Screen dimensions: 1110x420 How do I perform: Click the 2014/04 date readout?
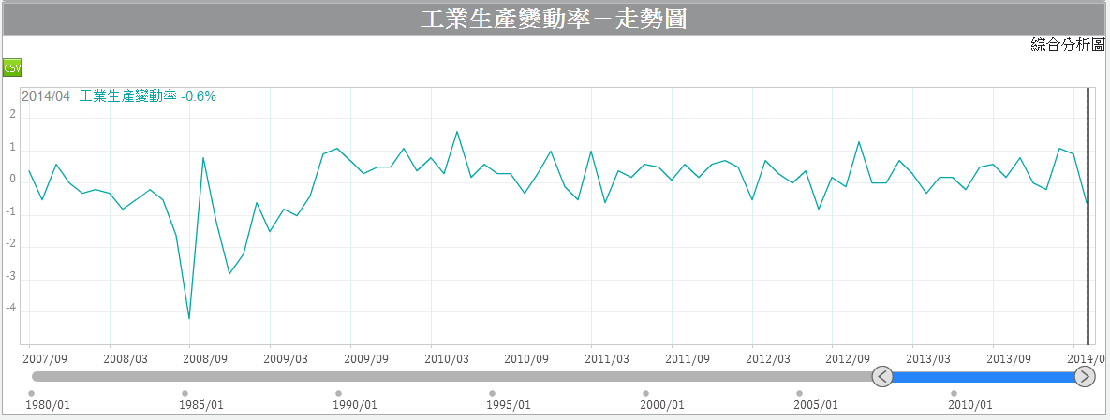point(46,97)
